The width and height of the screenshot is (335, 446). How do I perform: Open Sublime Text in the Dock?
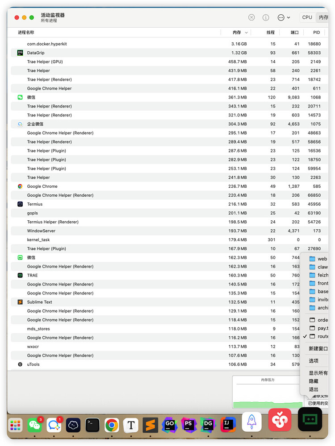[x=151, y=425]
